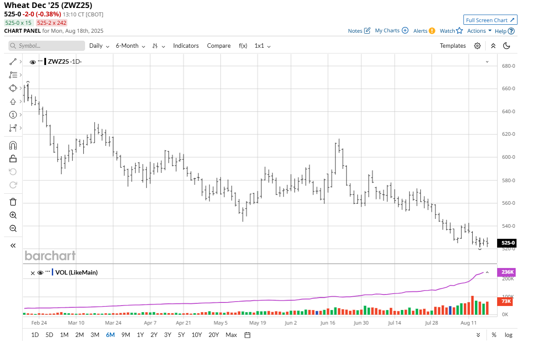Toggle dark mode moon icon
The width and height of the screenshot is (533, 348).
tap(507, 46)
